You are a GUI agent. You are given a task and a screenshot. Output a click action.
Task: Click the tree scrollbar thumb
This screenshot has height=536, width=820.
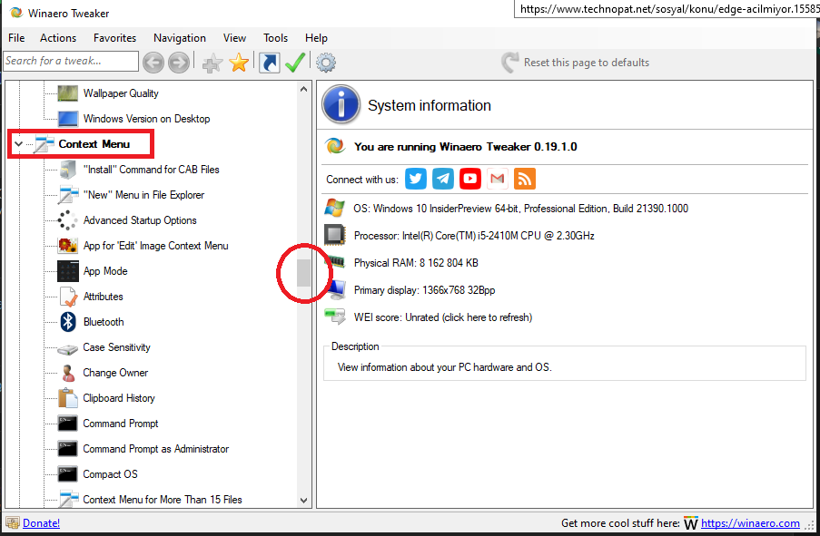304,273
